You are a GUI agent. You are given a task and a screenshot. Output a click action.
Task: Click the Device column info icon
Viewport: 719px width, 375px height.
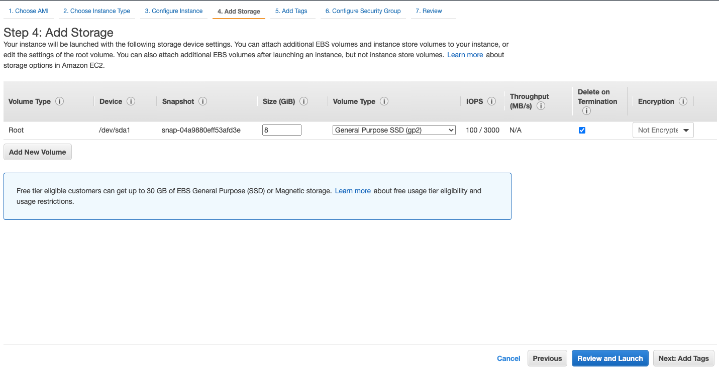point(131,101)
